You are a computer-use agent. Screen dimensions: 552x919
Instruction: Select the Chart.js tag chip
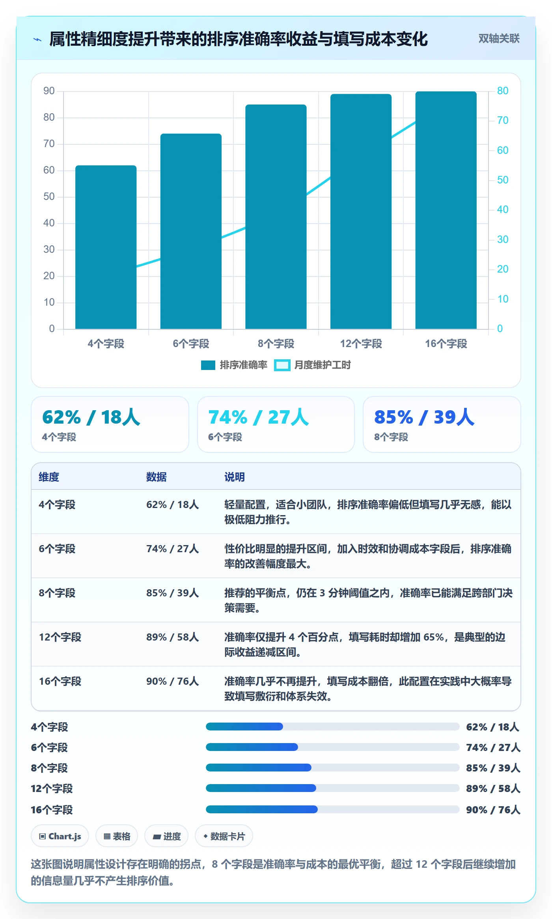point(60,836)
